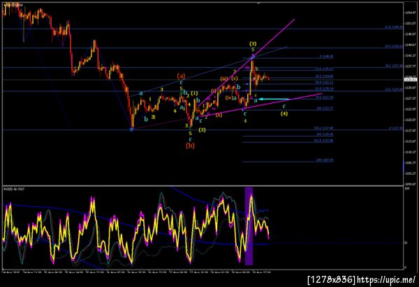The width and height of the screenshot is (419, 287).
Task: Select the yellow (2) wave label
Action: point(202,130)
